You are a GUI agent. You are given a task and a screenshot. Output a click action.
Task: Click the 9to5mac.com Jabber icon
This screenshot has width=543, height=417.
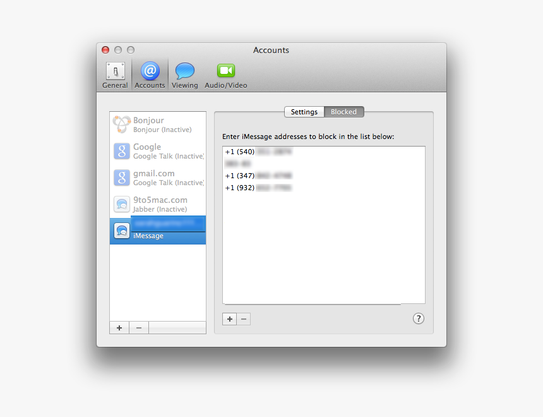[122, 204]
